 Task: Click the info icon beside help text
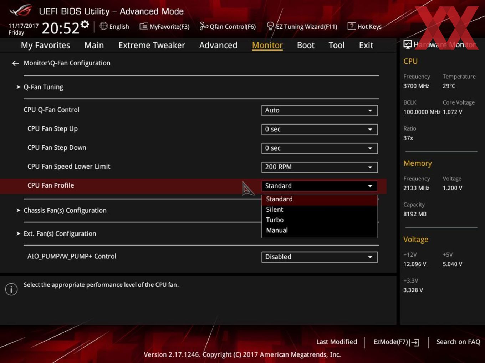click(x=11, y=289)
